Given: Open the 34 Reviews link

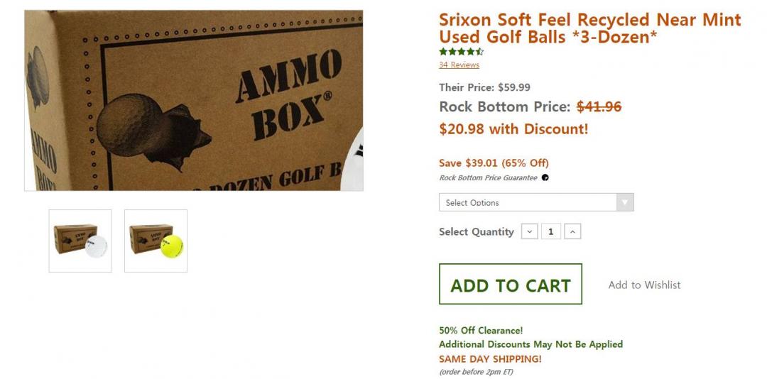Looking at the screenshot, I should pyautogui.click(x=459, y=65).
